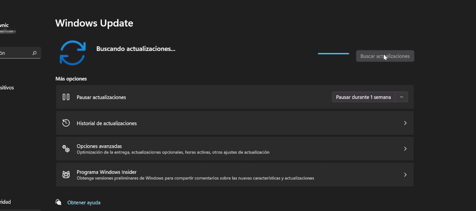Image resolution: width=476 pixels, height=211 pixels.
Task: Click the blue update progress bar
Action: click(x=333, y=54)
